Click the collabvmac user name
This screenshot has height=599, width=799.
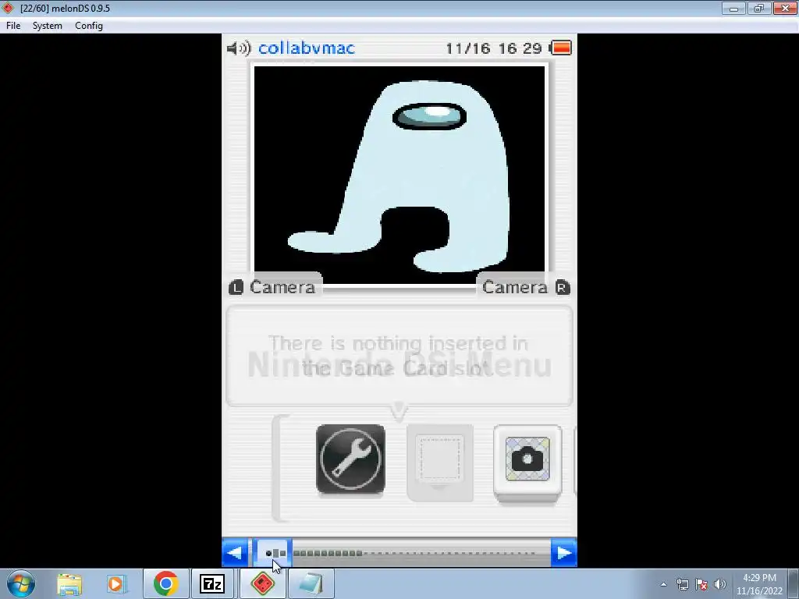click(306, 48)
